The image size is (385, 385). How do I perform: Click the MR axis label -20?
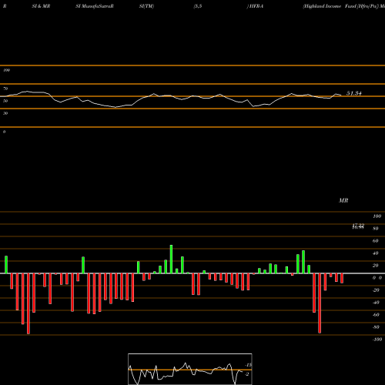(x=376, y=290)
